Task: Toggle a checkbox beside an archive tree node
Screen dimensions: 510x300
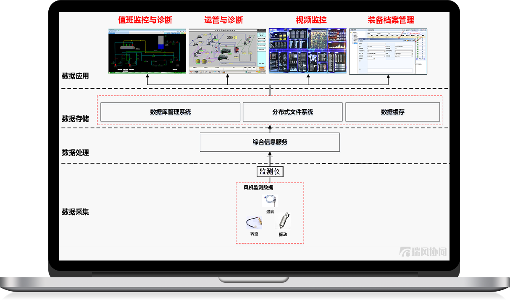Action: [352, 35]
